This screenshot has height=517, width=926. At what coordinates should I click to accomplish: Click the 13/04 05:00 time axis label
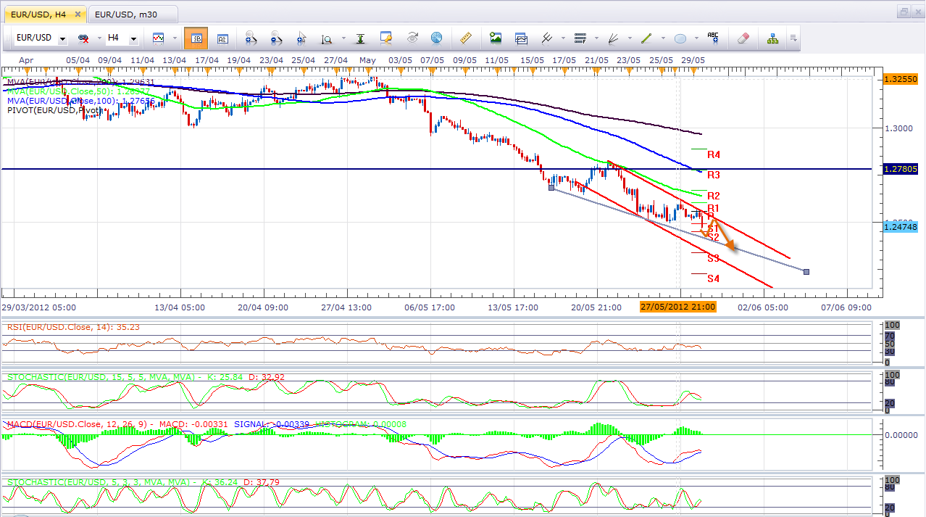pyautogui.click(x=180, y=307)
